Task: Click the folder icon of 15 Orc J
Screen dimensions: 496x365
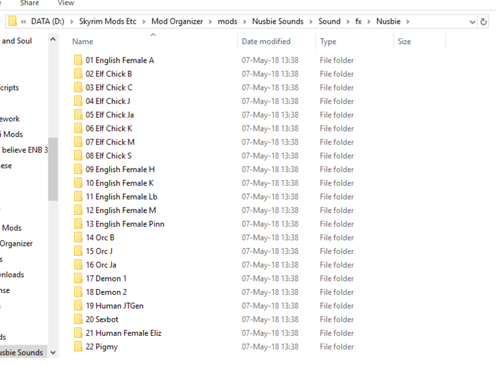Action: pos(78,251)
